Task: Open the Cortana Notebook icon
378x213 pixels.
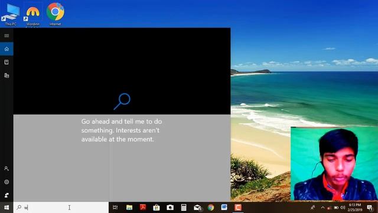Action: [6, 62]
